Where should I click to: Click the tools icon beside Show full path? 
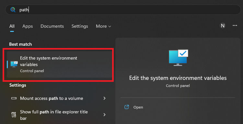(14, 115)
